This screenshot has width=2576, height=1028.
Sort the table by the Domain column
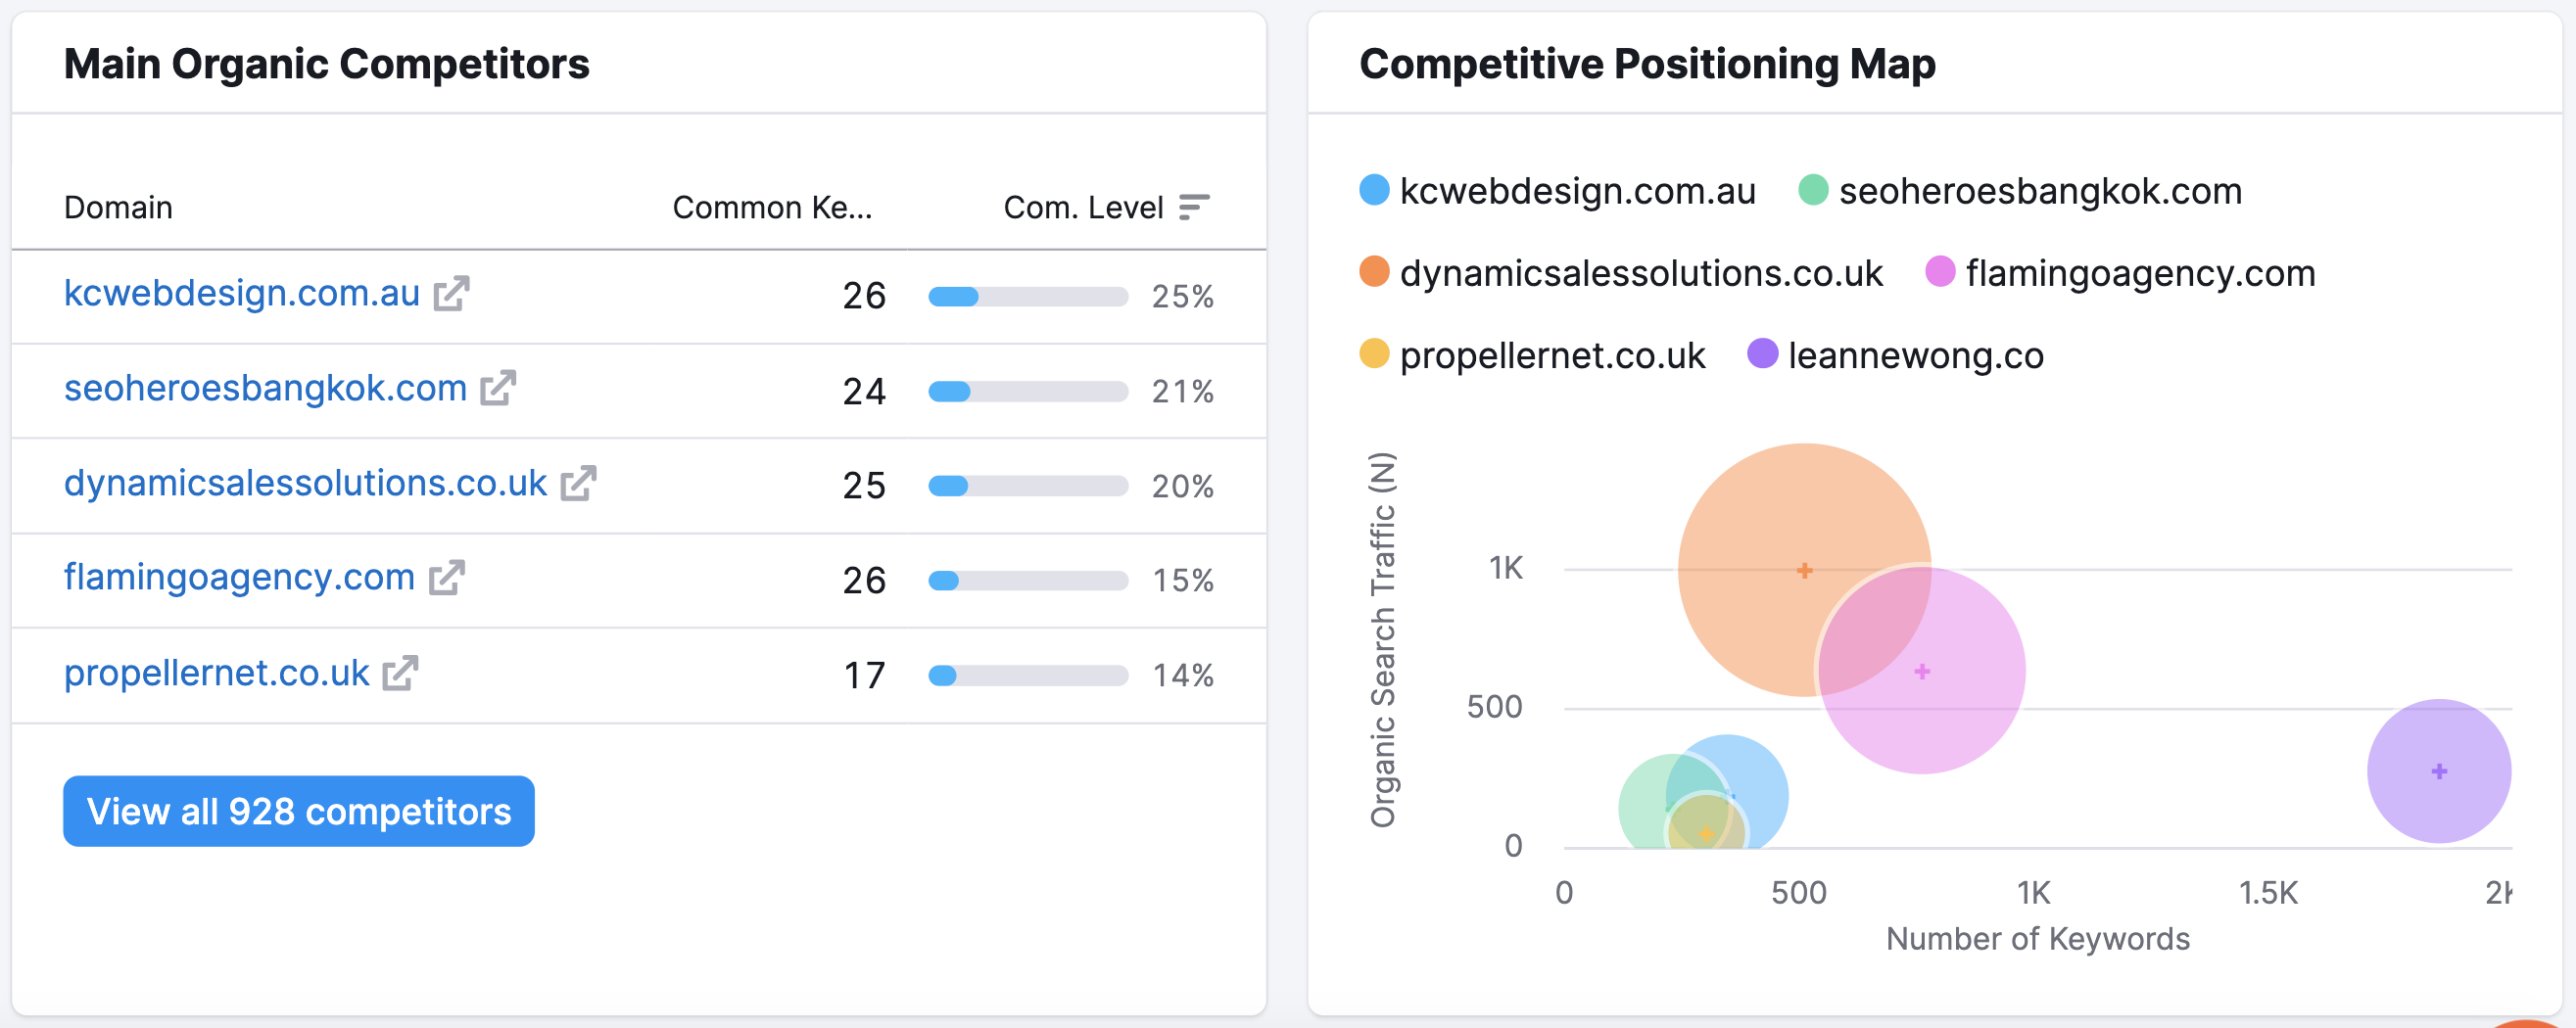pyautogui.click(x=117, y=207)
